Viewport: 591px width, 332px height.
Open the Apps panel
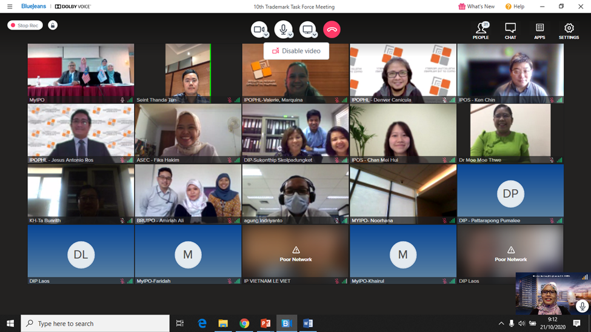[x=539, y=31]
